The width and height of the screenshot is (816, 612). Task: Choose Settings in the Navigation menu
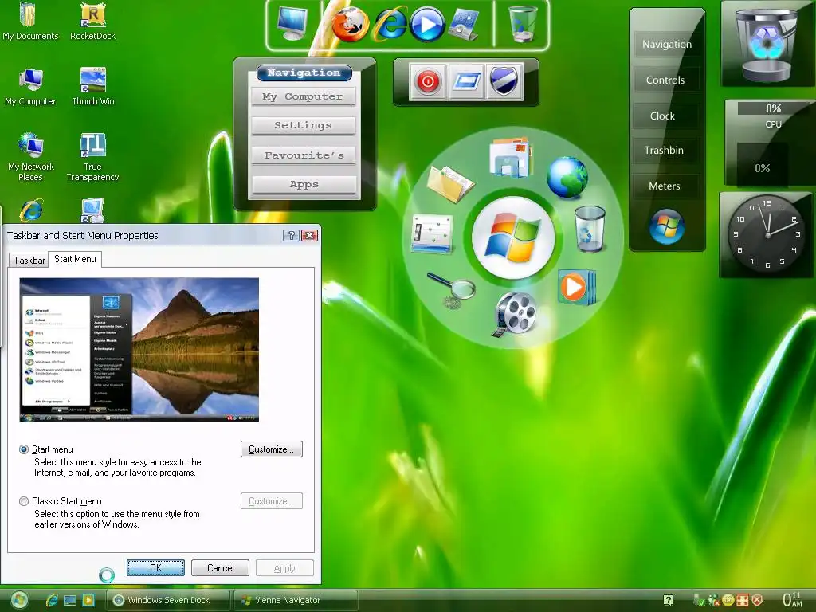tap(303, 125)
